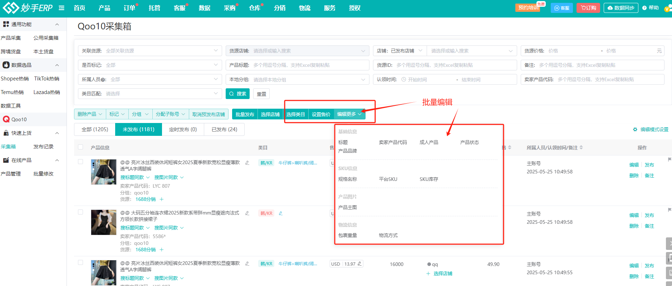
Task: Expand the 分配子账号 dropdown button
Action: pos(170,114)
